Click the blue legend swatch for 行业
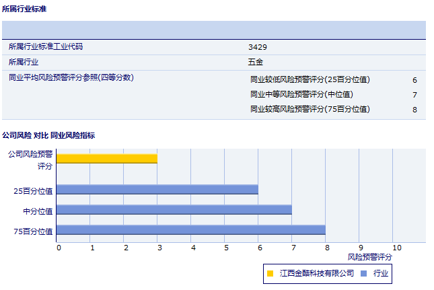 364,273
